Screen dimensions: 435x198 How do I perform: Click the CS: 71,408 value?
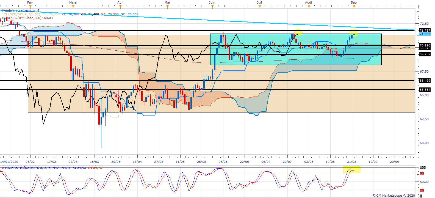[x=90, y=14]
